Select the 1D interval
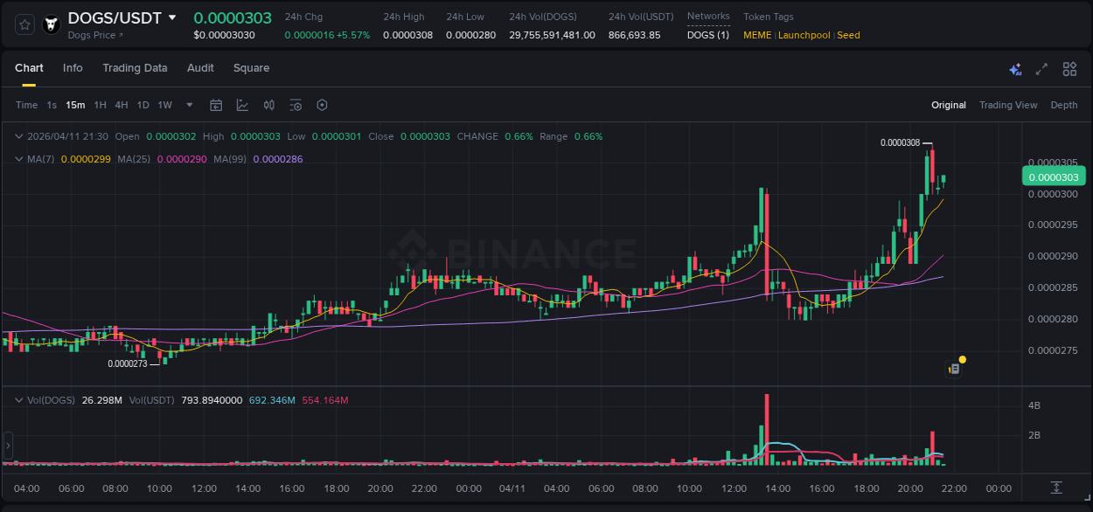This screenshot has width=1093, height=512. pos(143,105)
